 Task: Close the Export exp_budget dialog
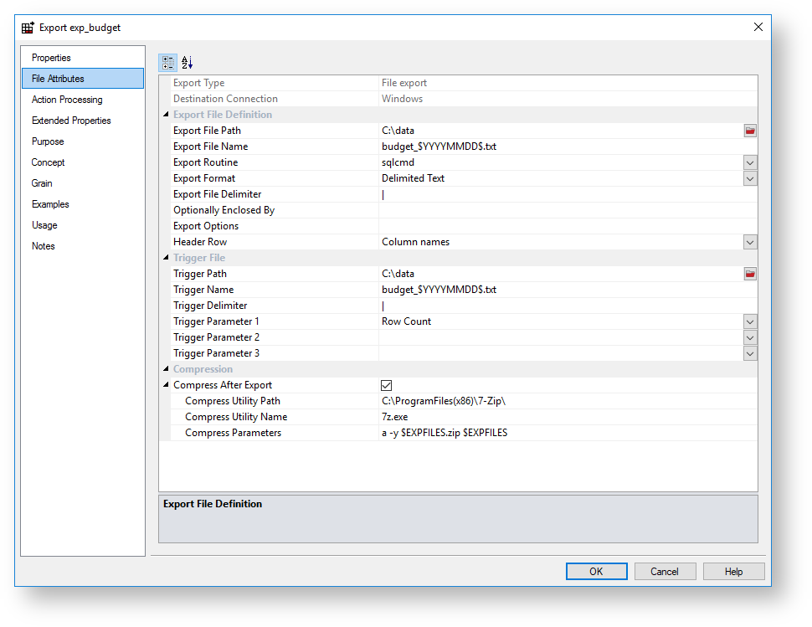(758, 27)
